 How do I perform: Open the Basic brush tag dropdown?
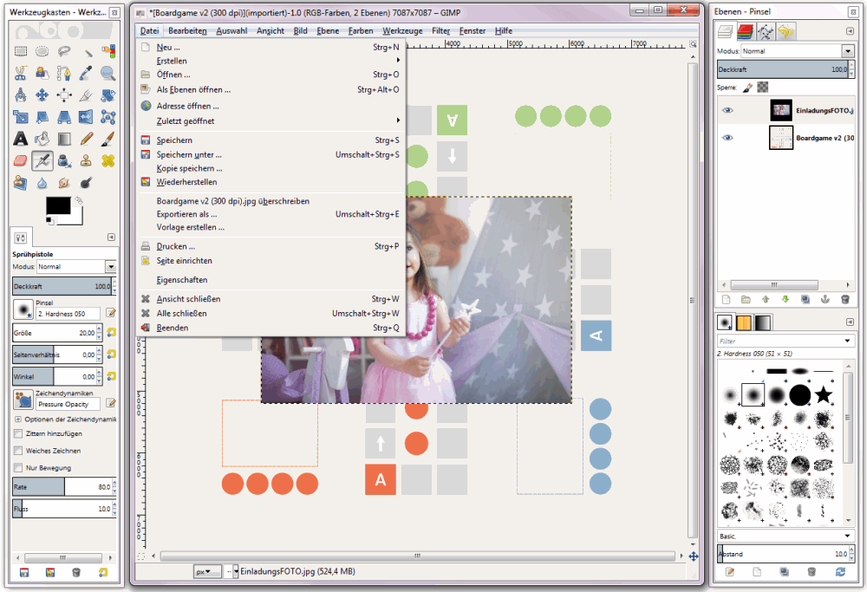pyautogui.click(x=847, y=537)
